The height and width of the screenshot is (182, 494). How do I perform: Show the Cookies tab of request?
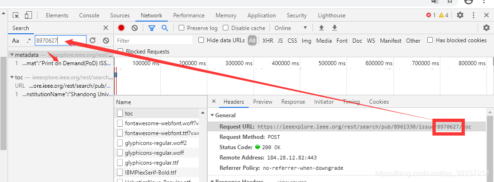click(x=379, y=101)
